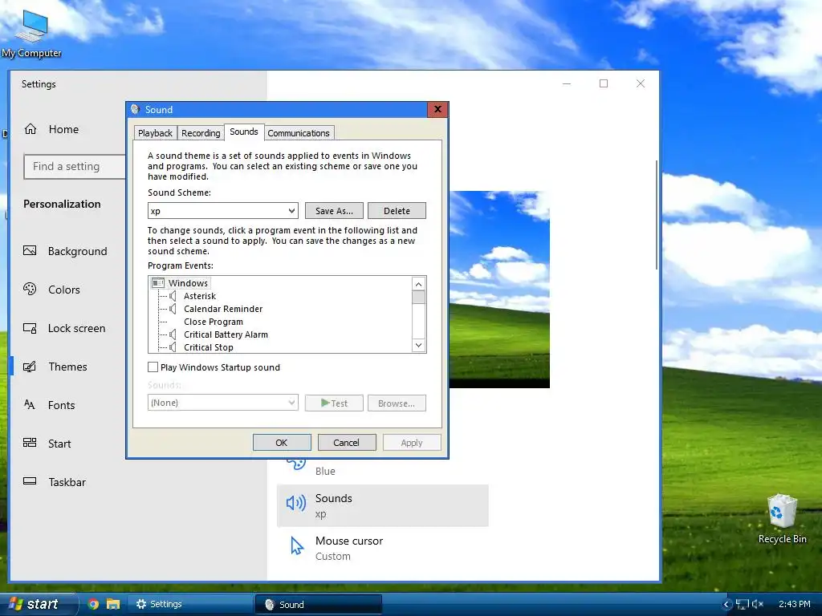
Task: Click the muted volume tray icon
Action: (x=758, y=604)
